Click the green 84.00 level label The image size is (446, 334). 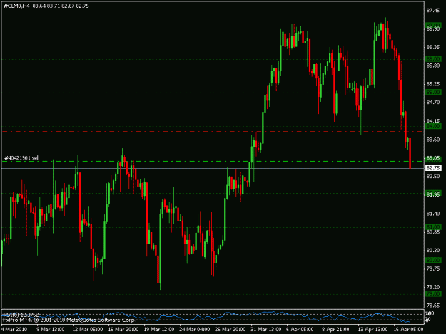(x=433, y=126)
